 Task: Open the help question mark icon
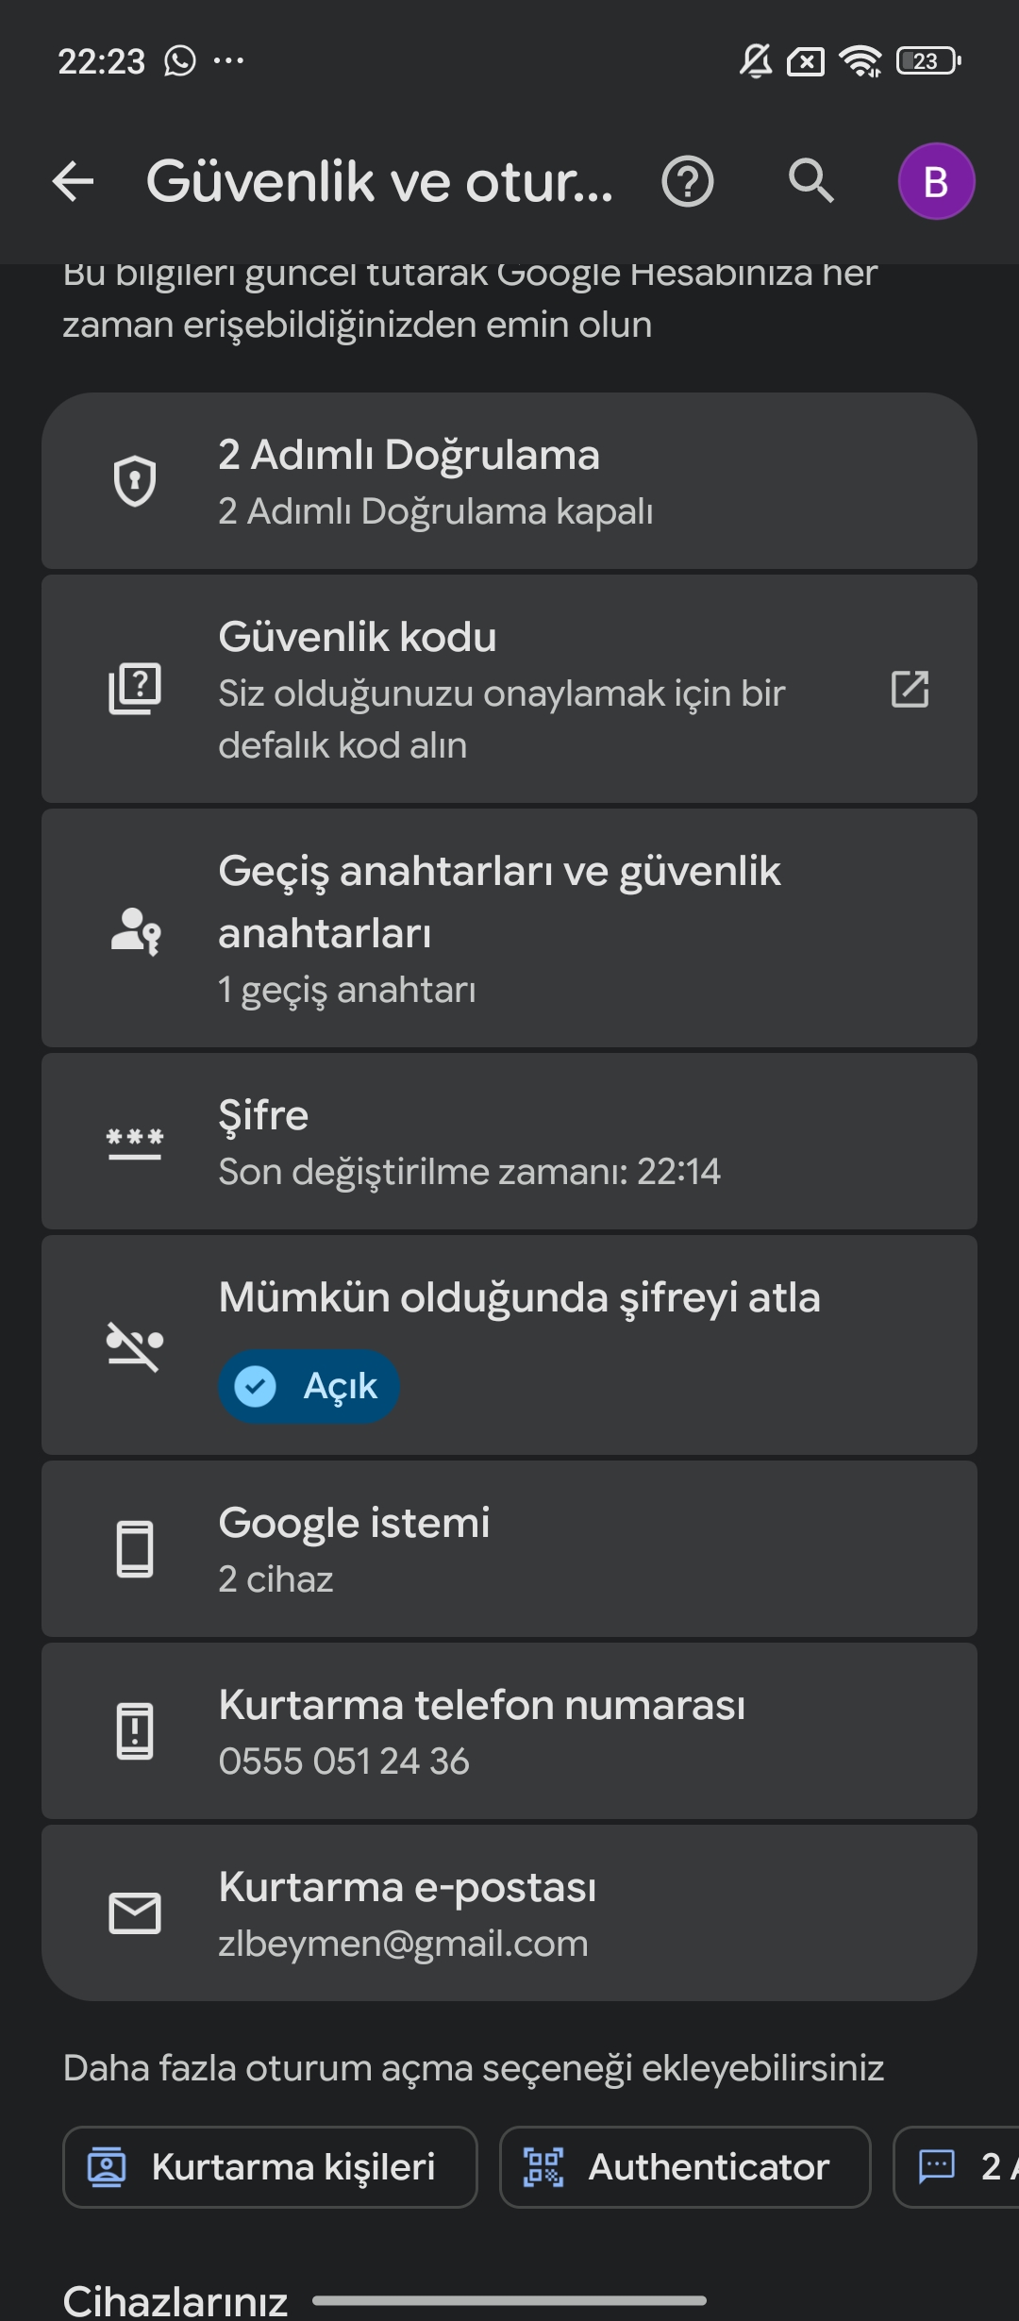pyautogui.click(x=688, y=181)
